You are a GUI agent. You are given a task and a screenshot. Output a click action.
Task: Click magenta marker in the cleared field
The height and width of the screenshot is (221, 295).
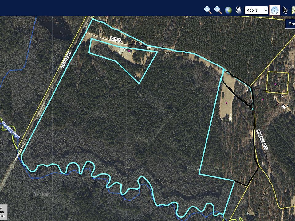pyautogui.click(x=226, y=103)
